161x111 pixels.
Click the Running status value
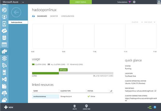point(128,69)
